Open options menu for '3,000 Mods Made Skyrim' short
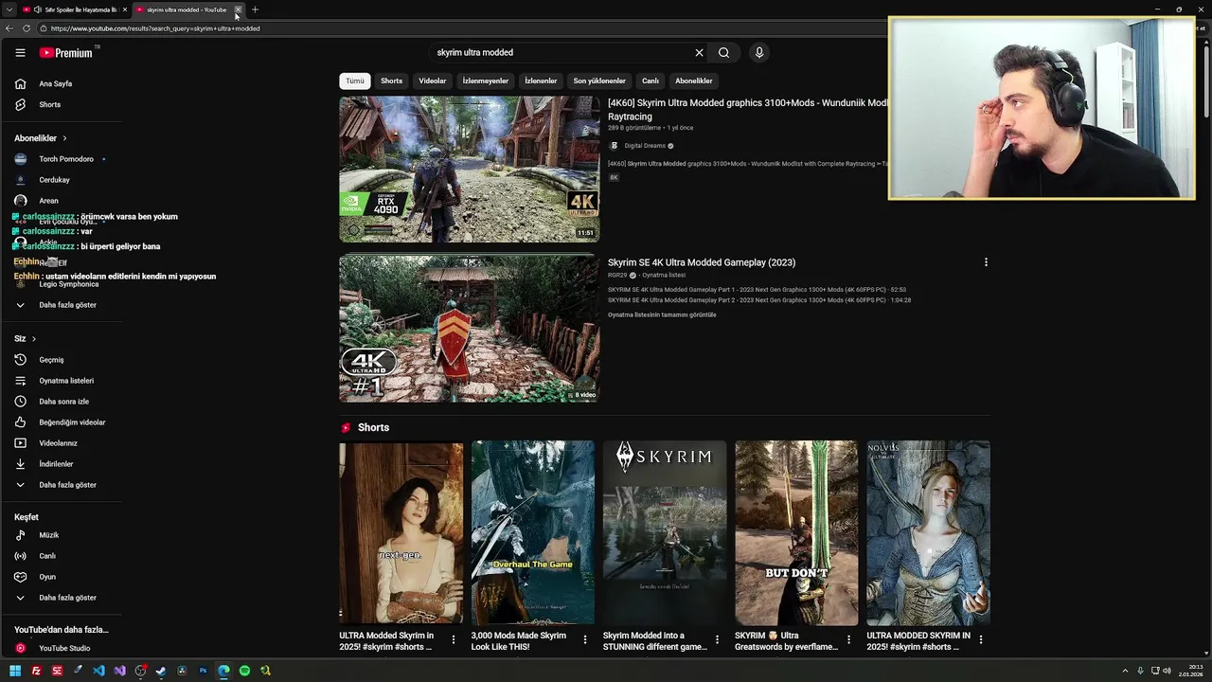This screenshot has width=1212, height=682. tap(585, 640)
